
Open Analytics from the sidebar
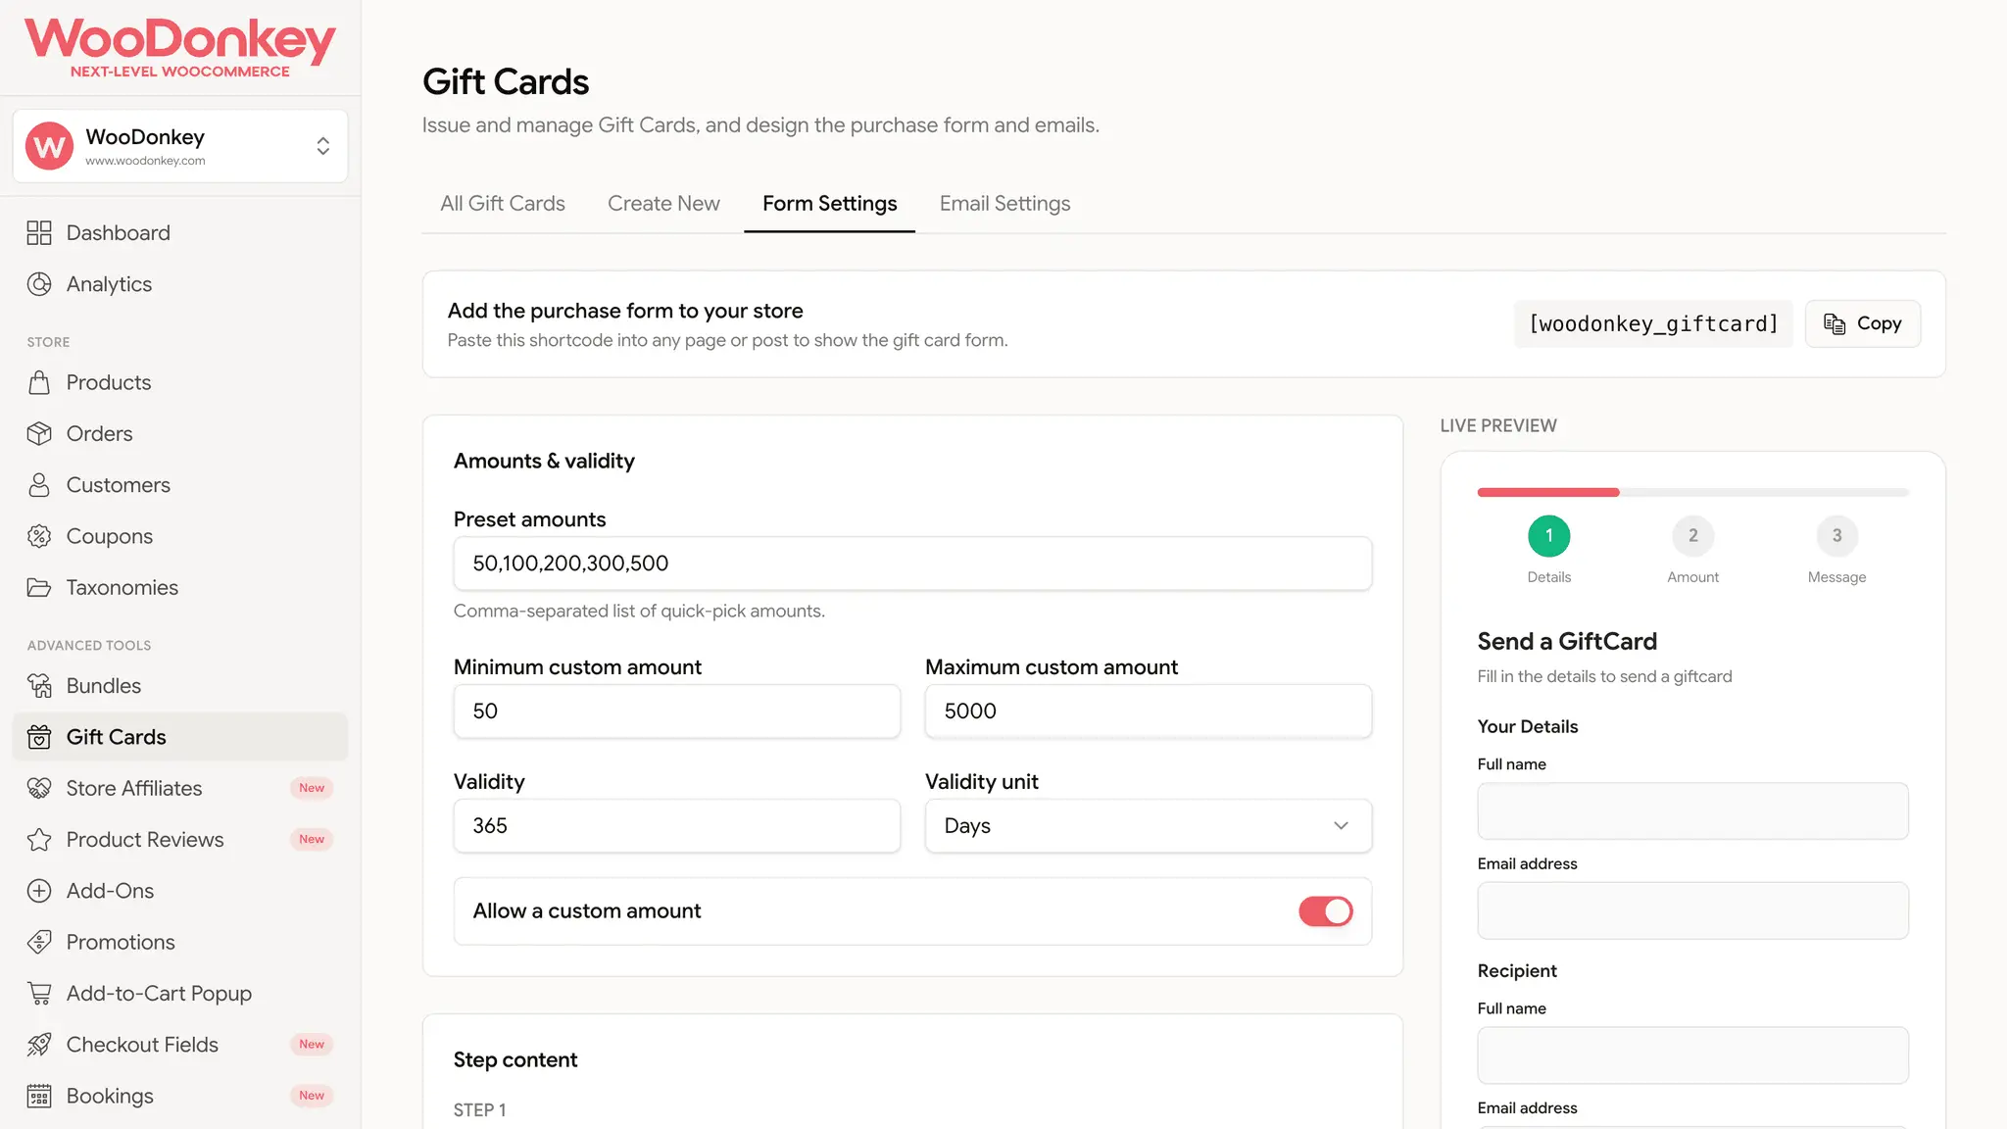(180, 284)
